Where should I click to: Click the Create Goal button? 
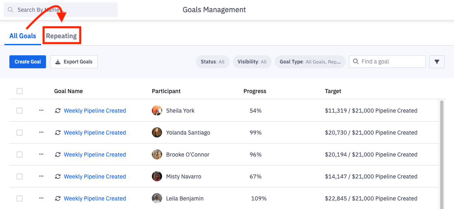28,62
